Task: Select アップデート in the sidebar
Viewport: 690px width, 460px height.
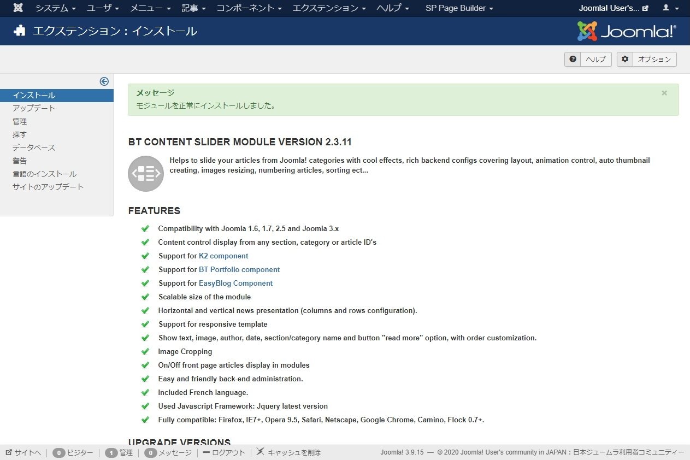Action: 34,108
